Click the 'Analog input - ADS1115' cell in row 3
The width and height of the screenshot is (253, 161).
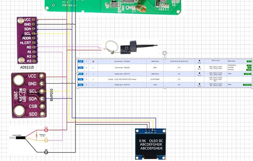(x=122, y=74)
